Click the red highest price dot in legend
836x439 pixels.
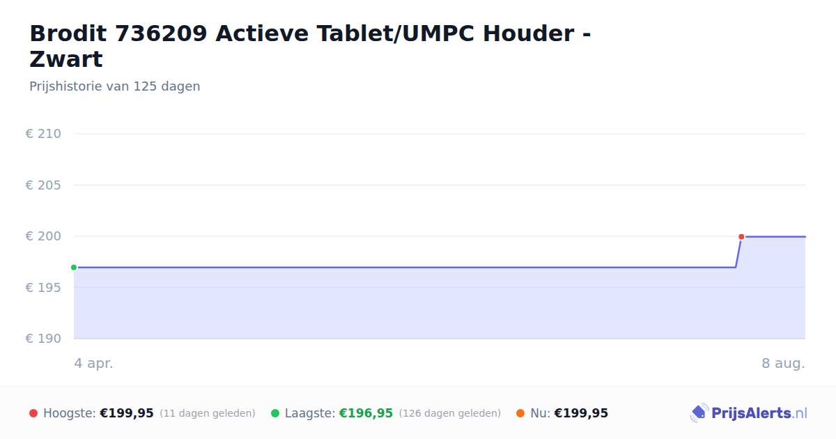click(33, 413)
